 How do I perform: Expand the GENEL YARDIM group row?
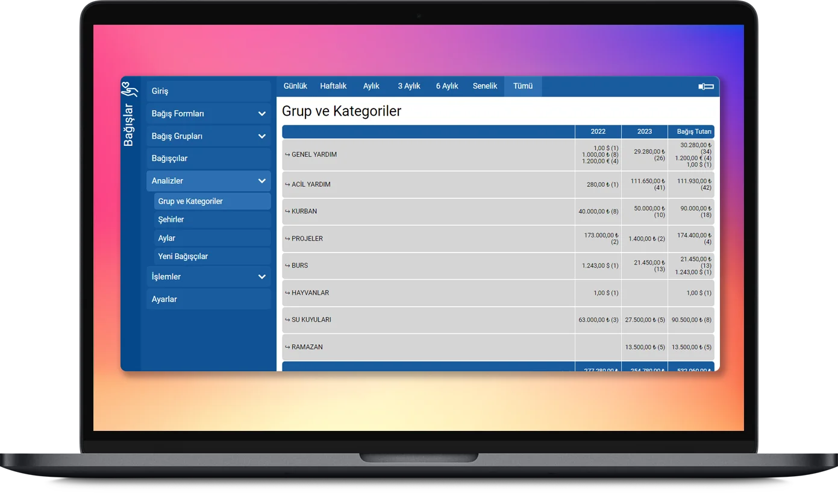pos(314,155)
